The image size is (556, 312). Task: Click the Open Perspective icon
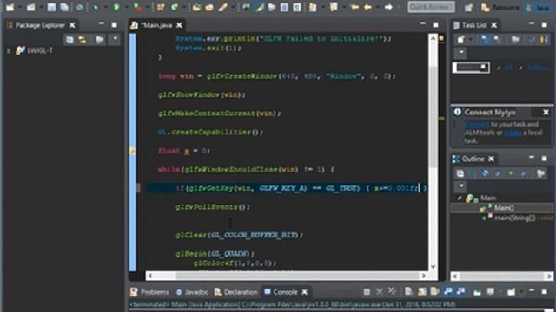pyautogui.click(x=468, y=8)
